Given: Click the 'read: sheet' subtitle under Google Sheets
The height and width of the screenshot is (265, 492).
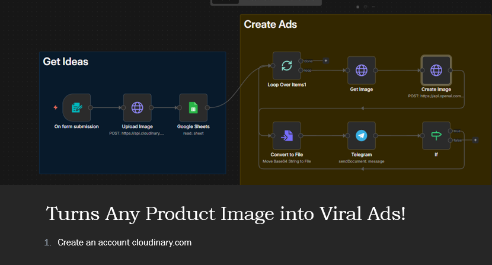Looking at the screenshot, I should point(193,133).
